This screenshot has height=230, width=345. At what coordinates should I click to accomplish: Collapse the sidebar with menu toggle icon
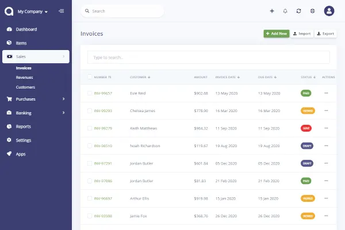coord(62,11)
